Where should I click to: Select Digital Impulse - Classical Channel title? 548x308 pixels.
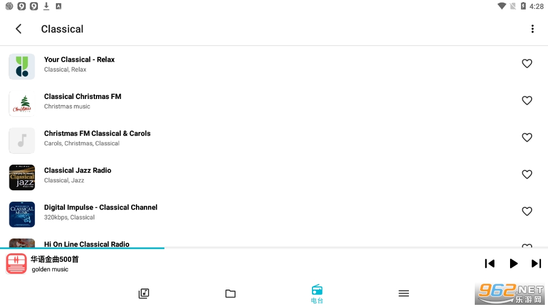(101, 207)
